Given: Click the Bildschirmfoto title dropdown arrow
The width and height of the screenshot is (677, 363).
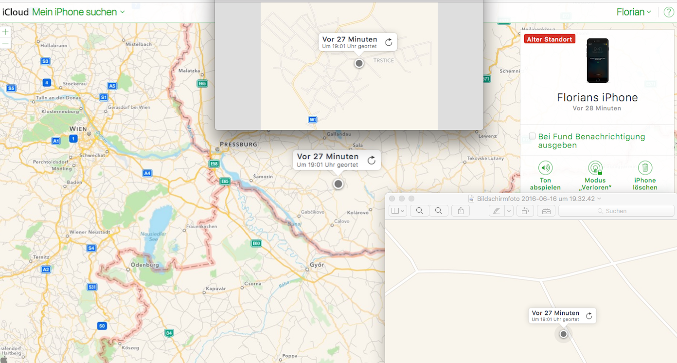Looking at the screenshot, I should pos(599,199).
